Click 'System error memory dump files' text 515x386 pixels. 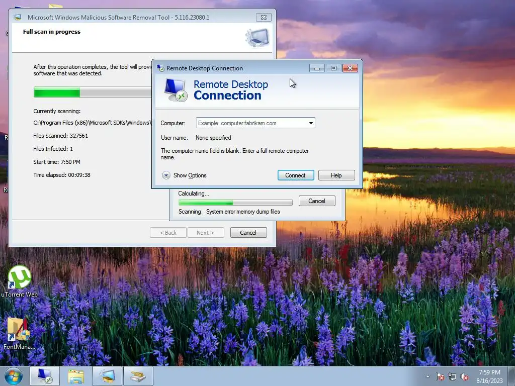pos(243,212)
